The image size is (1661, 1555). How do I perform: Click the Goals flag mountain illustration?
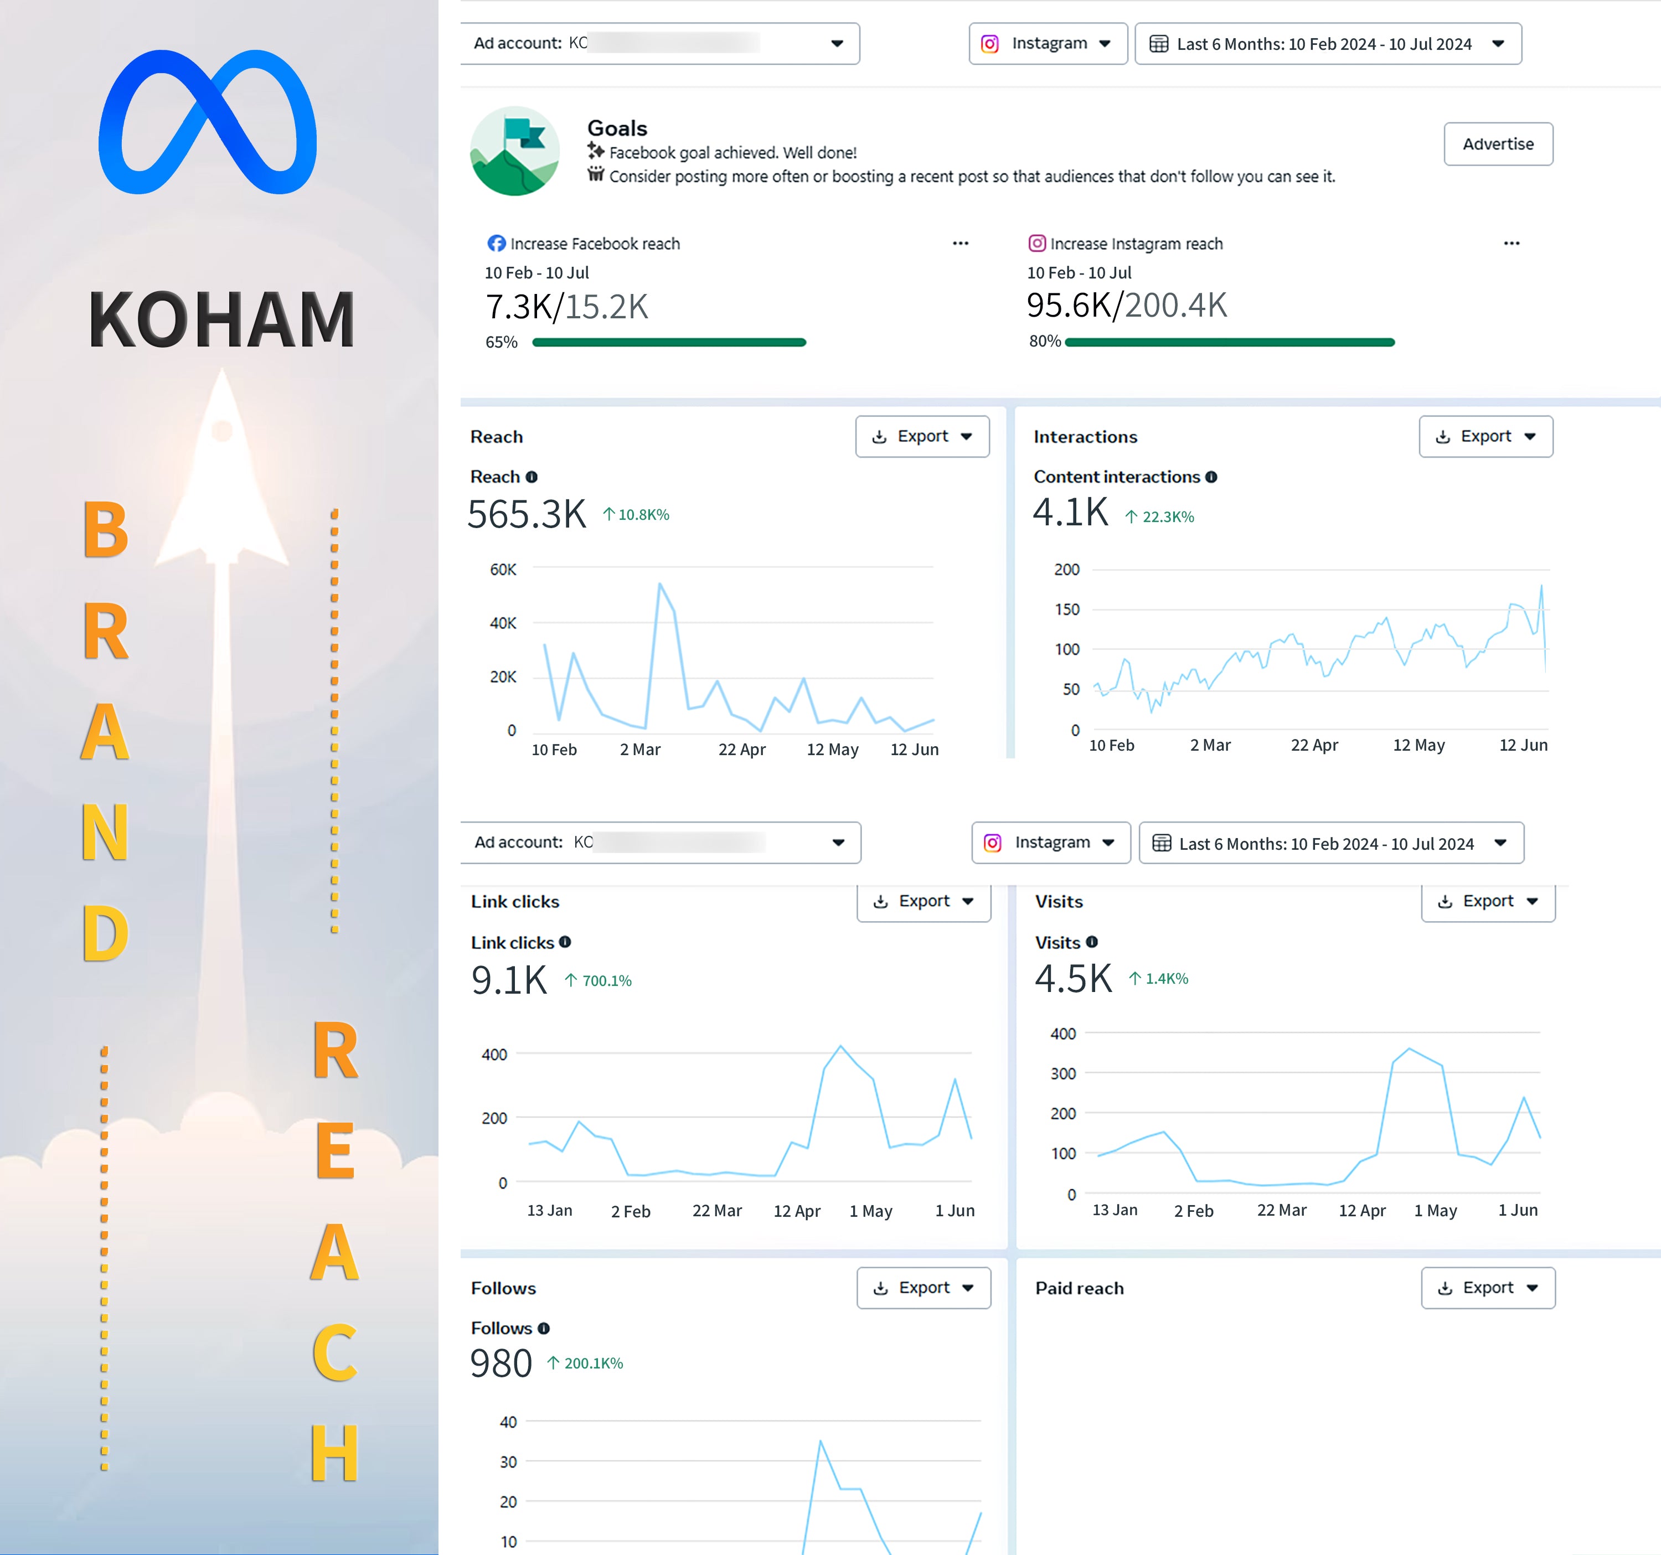pyautogui.click(x=515, y=151)
